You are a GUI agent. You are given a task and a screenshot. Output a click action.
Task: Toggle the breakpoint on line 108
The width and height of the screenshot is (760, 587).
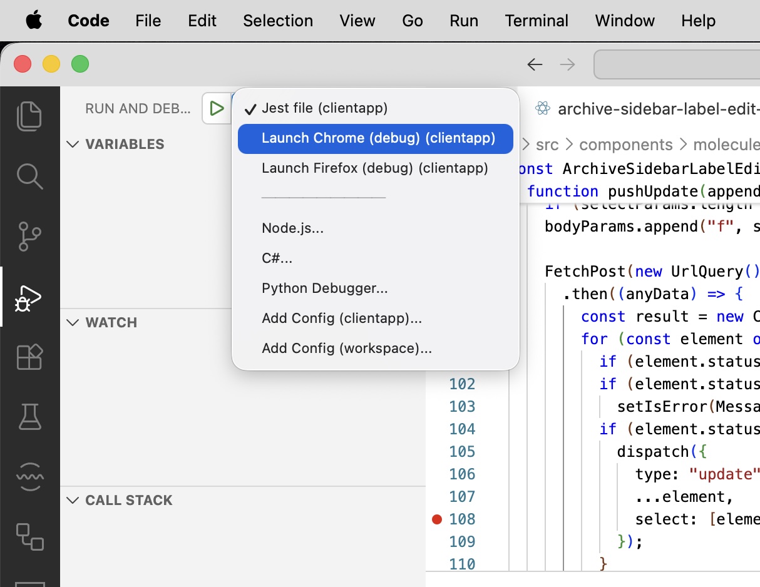pyautogui.click(x=436, y=519)
